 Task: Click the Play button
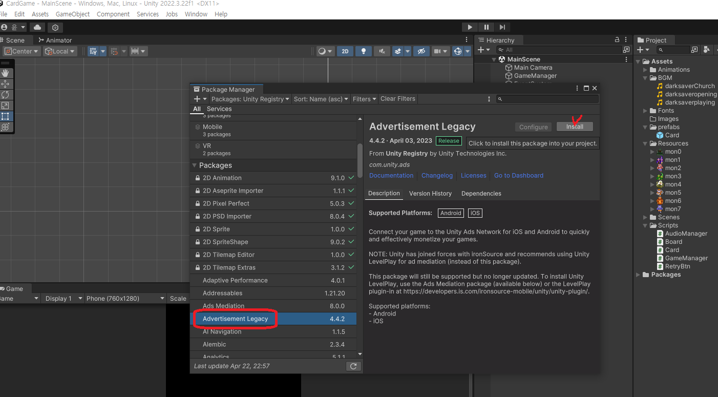(470, 27)
